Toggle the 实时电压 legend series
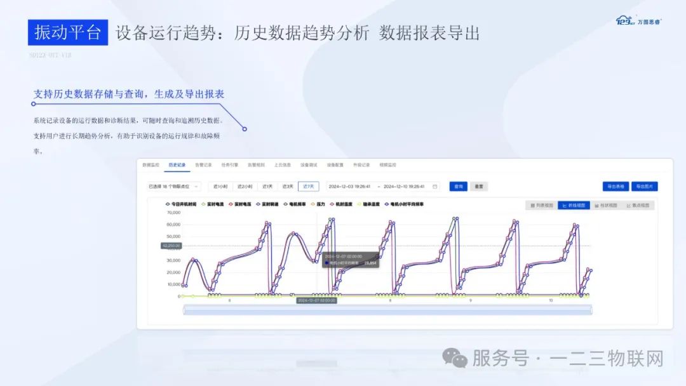The width and height of the screenshot is (686, 386). pyautogui.click(x=239, y=204)
